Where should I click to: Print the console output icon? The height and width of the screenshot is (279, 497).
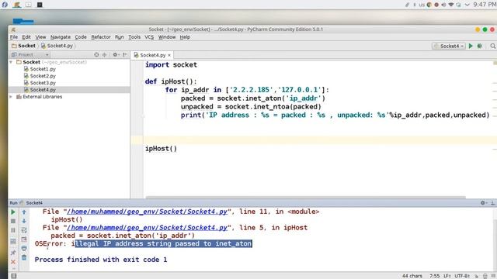pos(24,249)
